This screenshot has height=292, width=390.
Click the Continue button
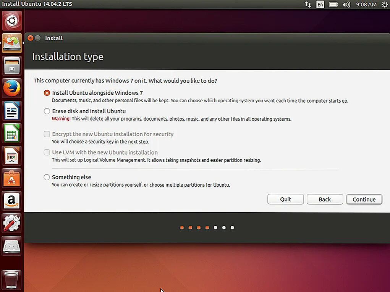[x=364, y=199]
